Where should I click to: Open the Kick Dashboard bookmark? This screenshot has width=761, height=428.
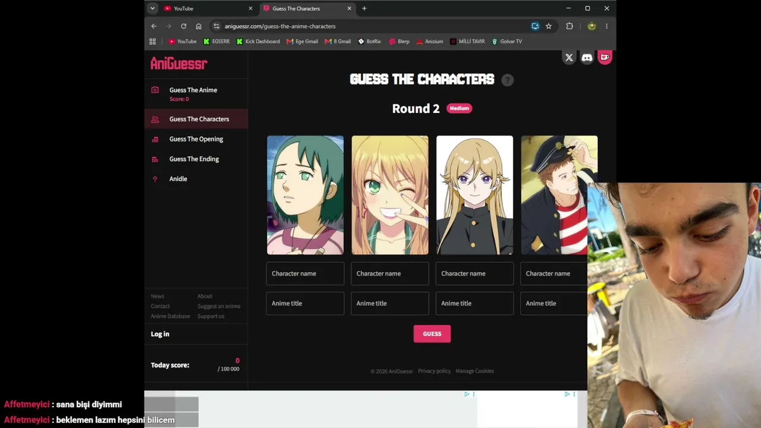click(x=258, y=42)
